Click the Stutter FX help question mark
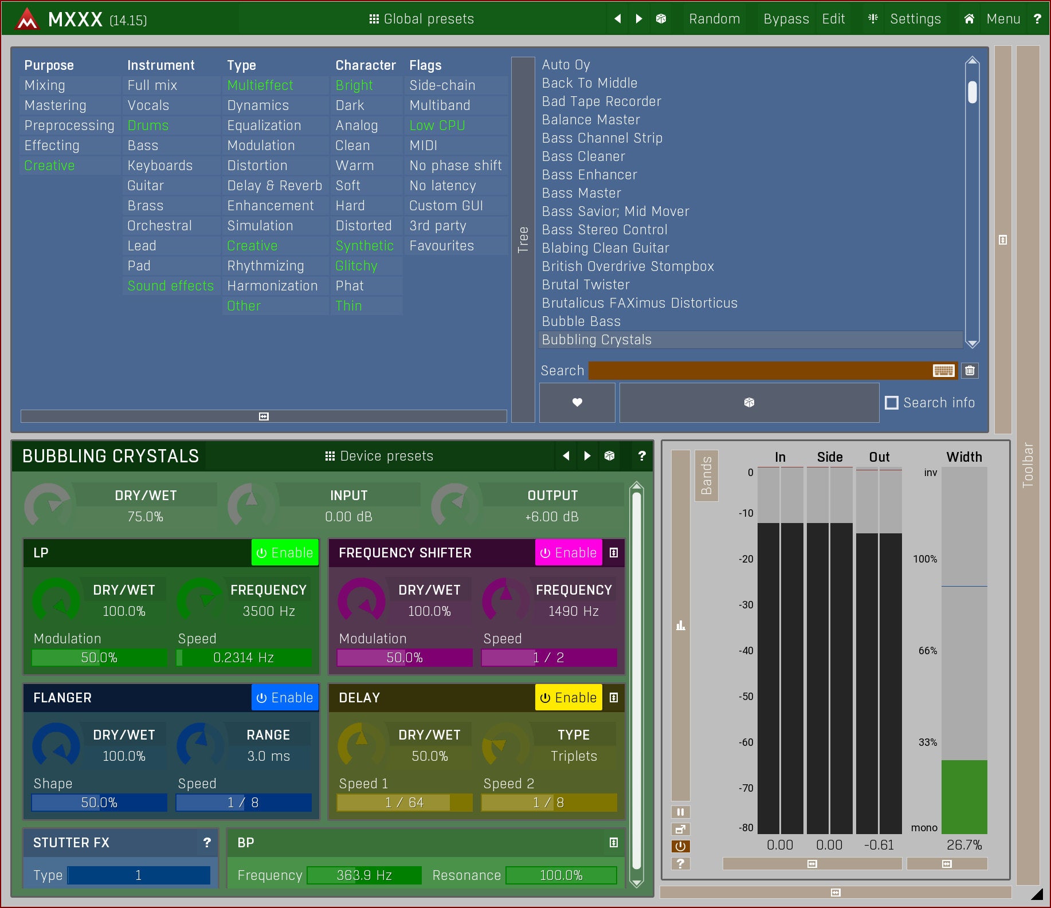The width and height of the screenshot is (1051, 908). pyautogui.click(x=207, y=843)
